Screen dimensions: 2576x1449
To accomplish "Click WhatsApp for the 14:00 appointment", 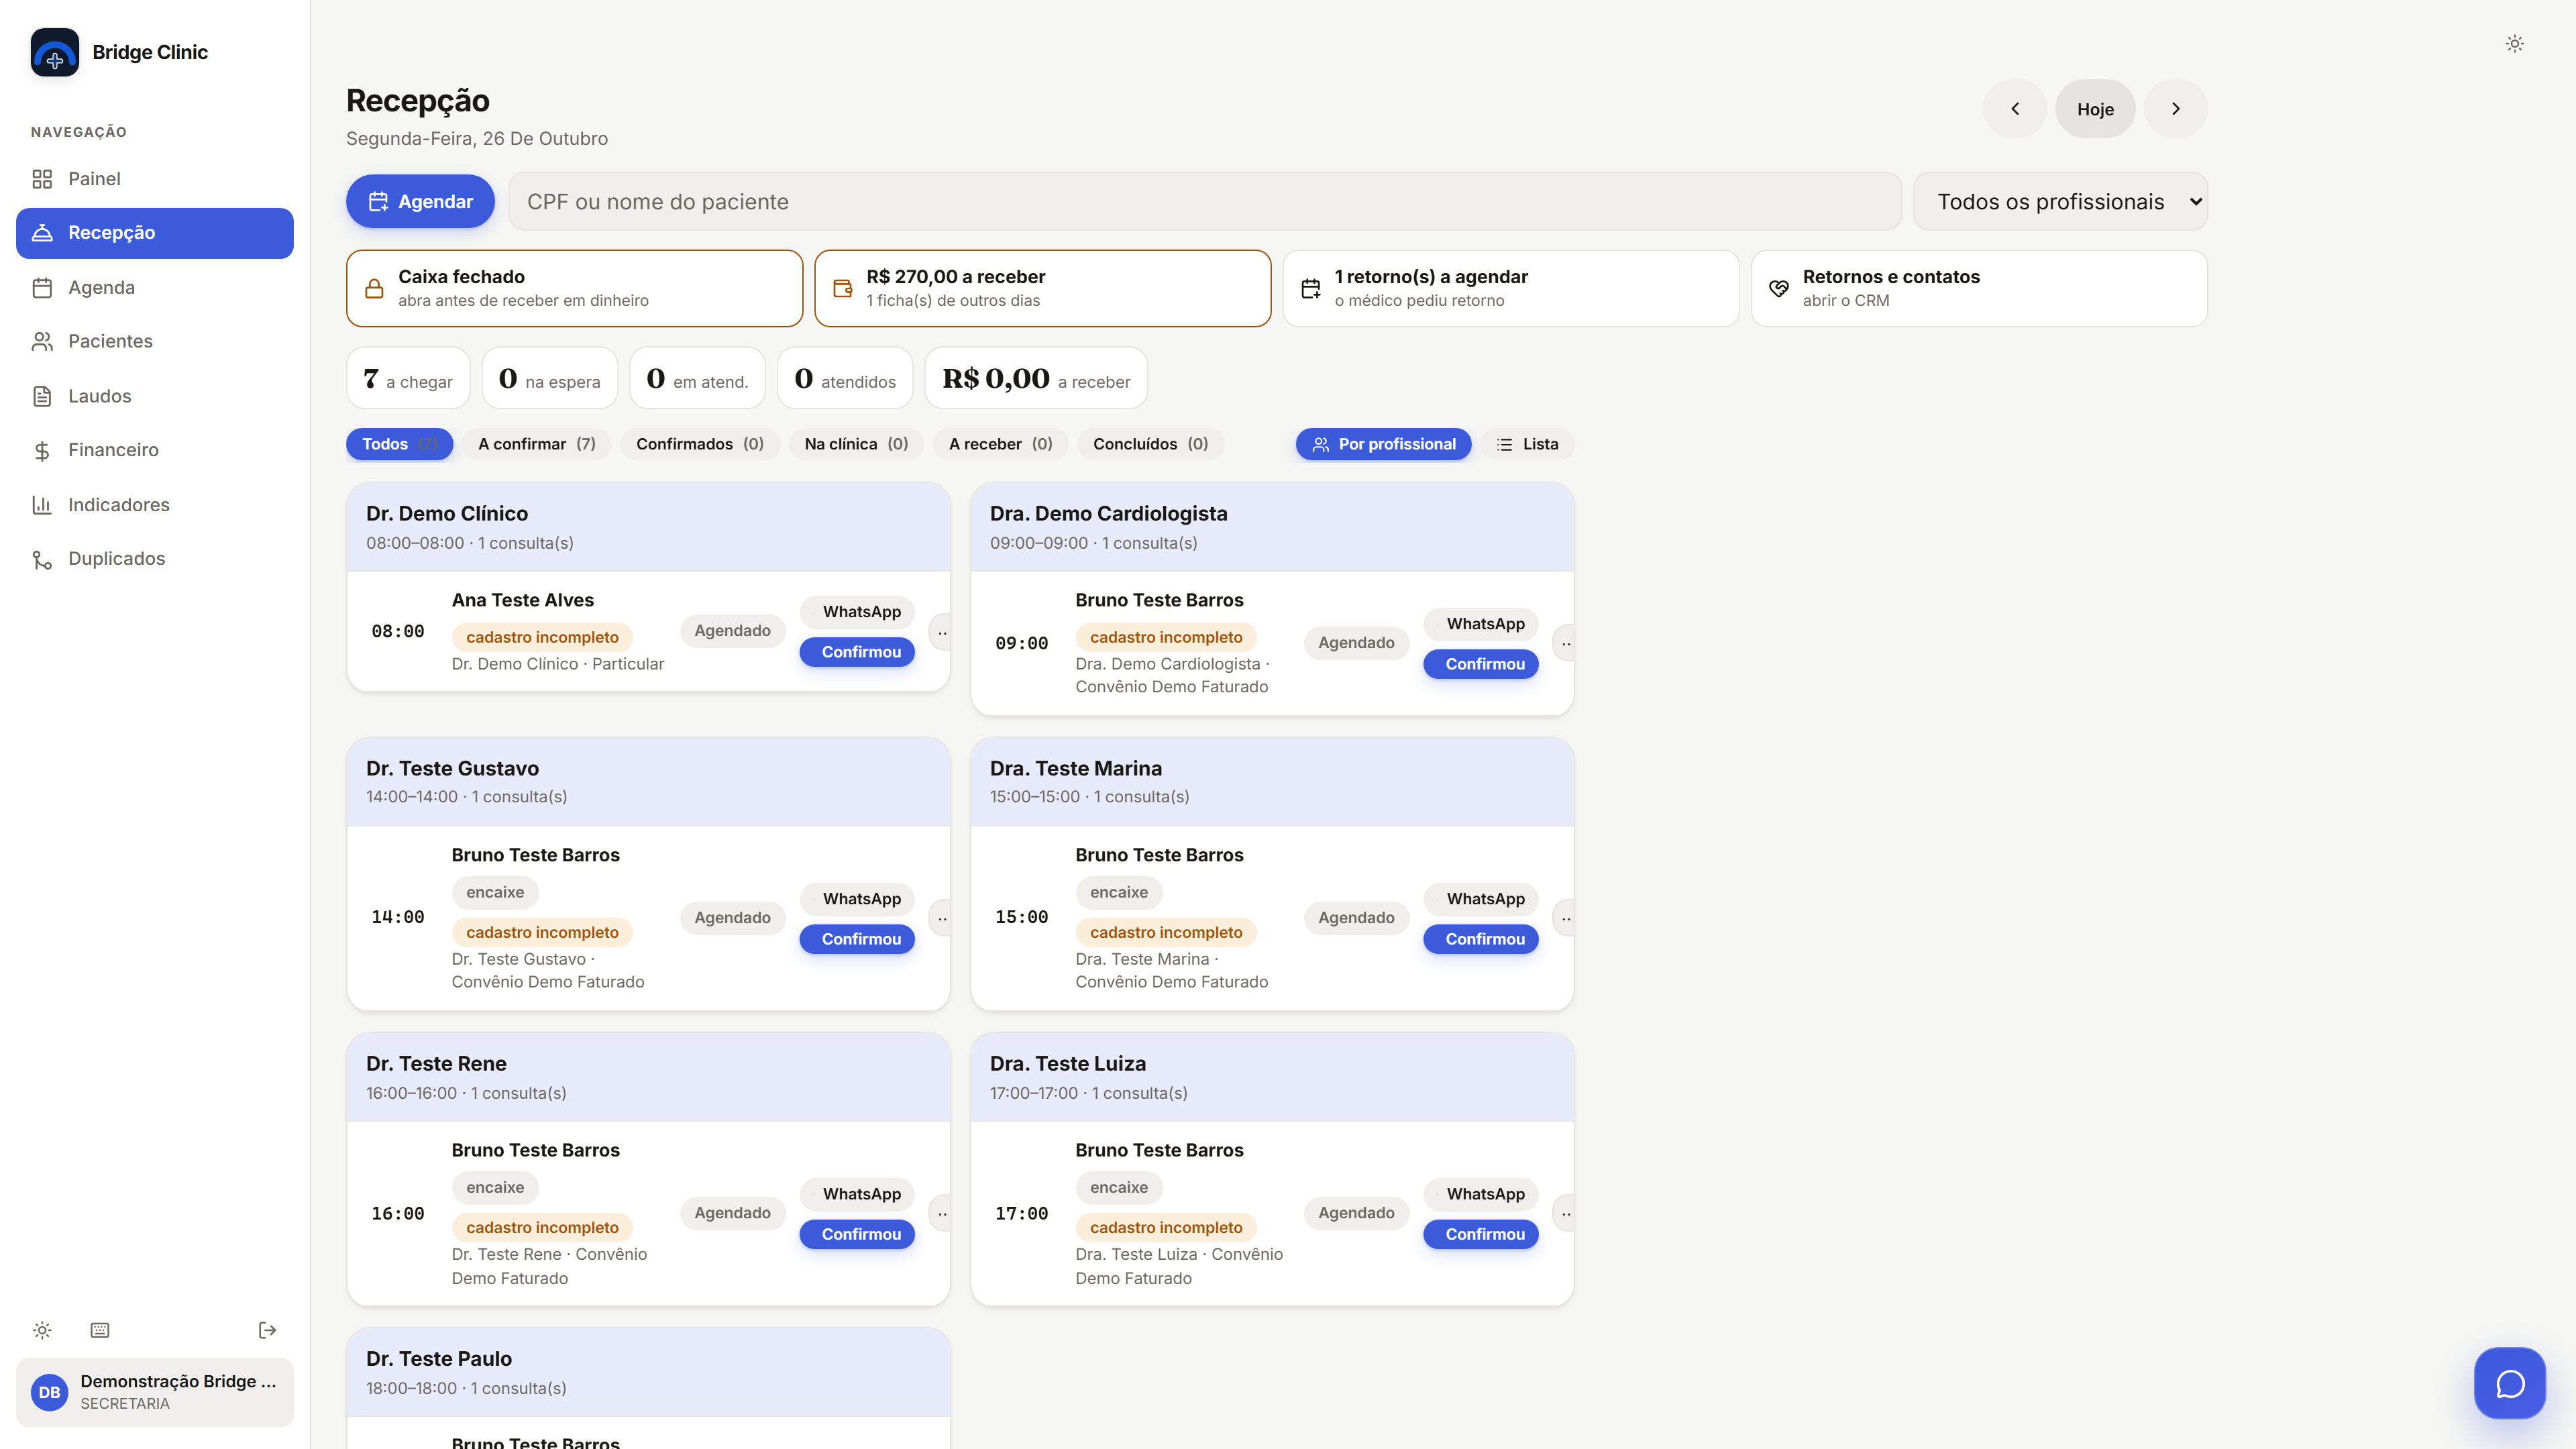I will pyautogui.click(x=857, y=899).
